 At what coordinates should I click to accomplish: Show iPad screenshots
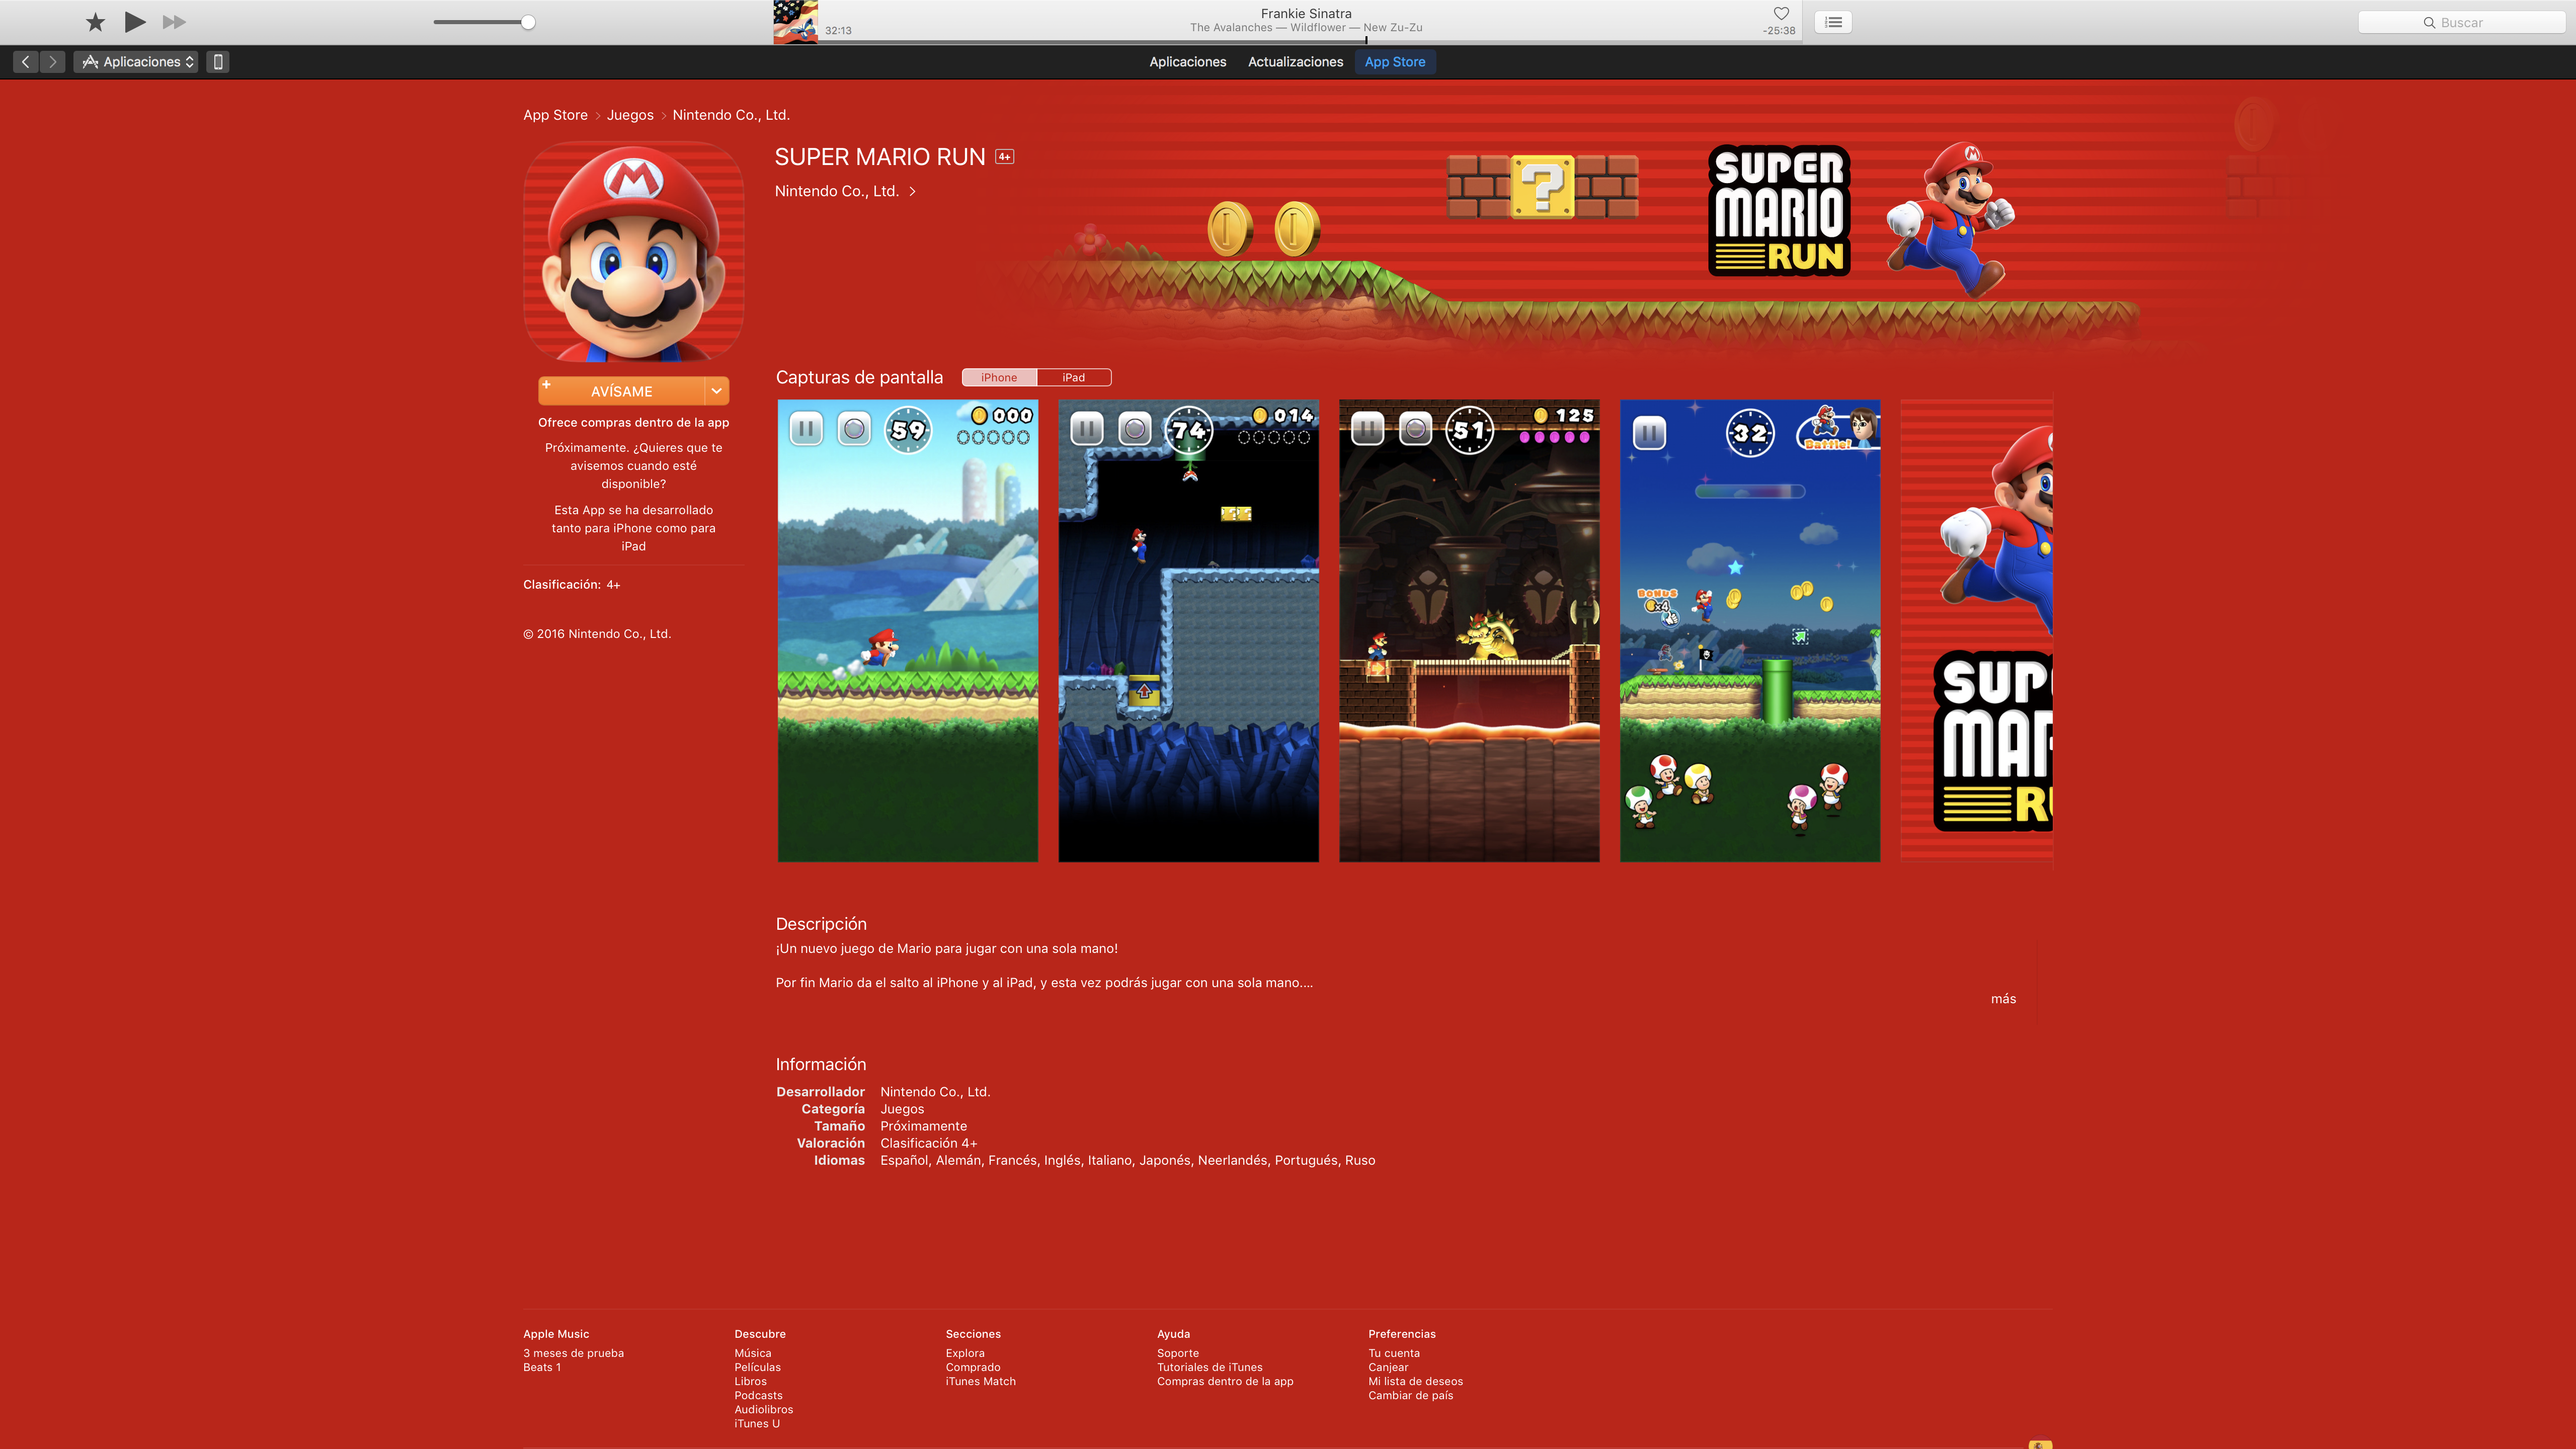(x=1074, y=377)
